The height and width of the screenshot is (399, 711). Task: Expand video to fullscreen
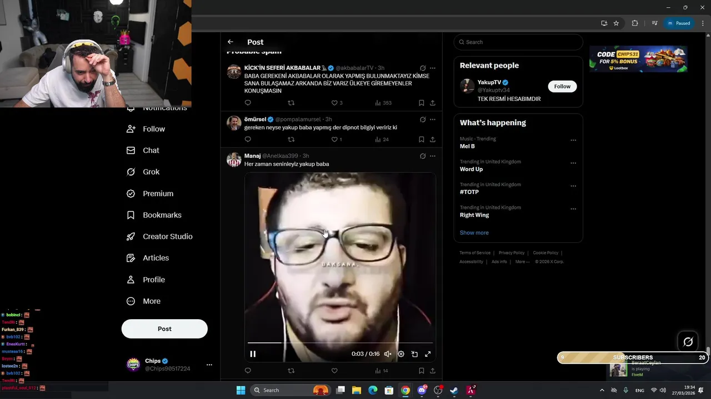tap(428, 354)
